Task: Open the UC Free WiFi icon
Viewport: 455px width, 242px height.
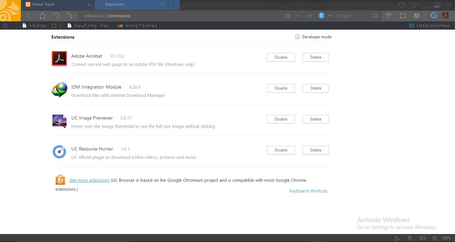Action: click(x=388, y=16)
